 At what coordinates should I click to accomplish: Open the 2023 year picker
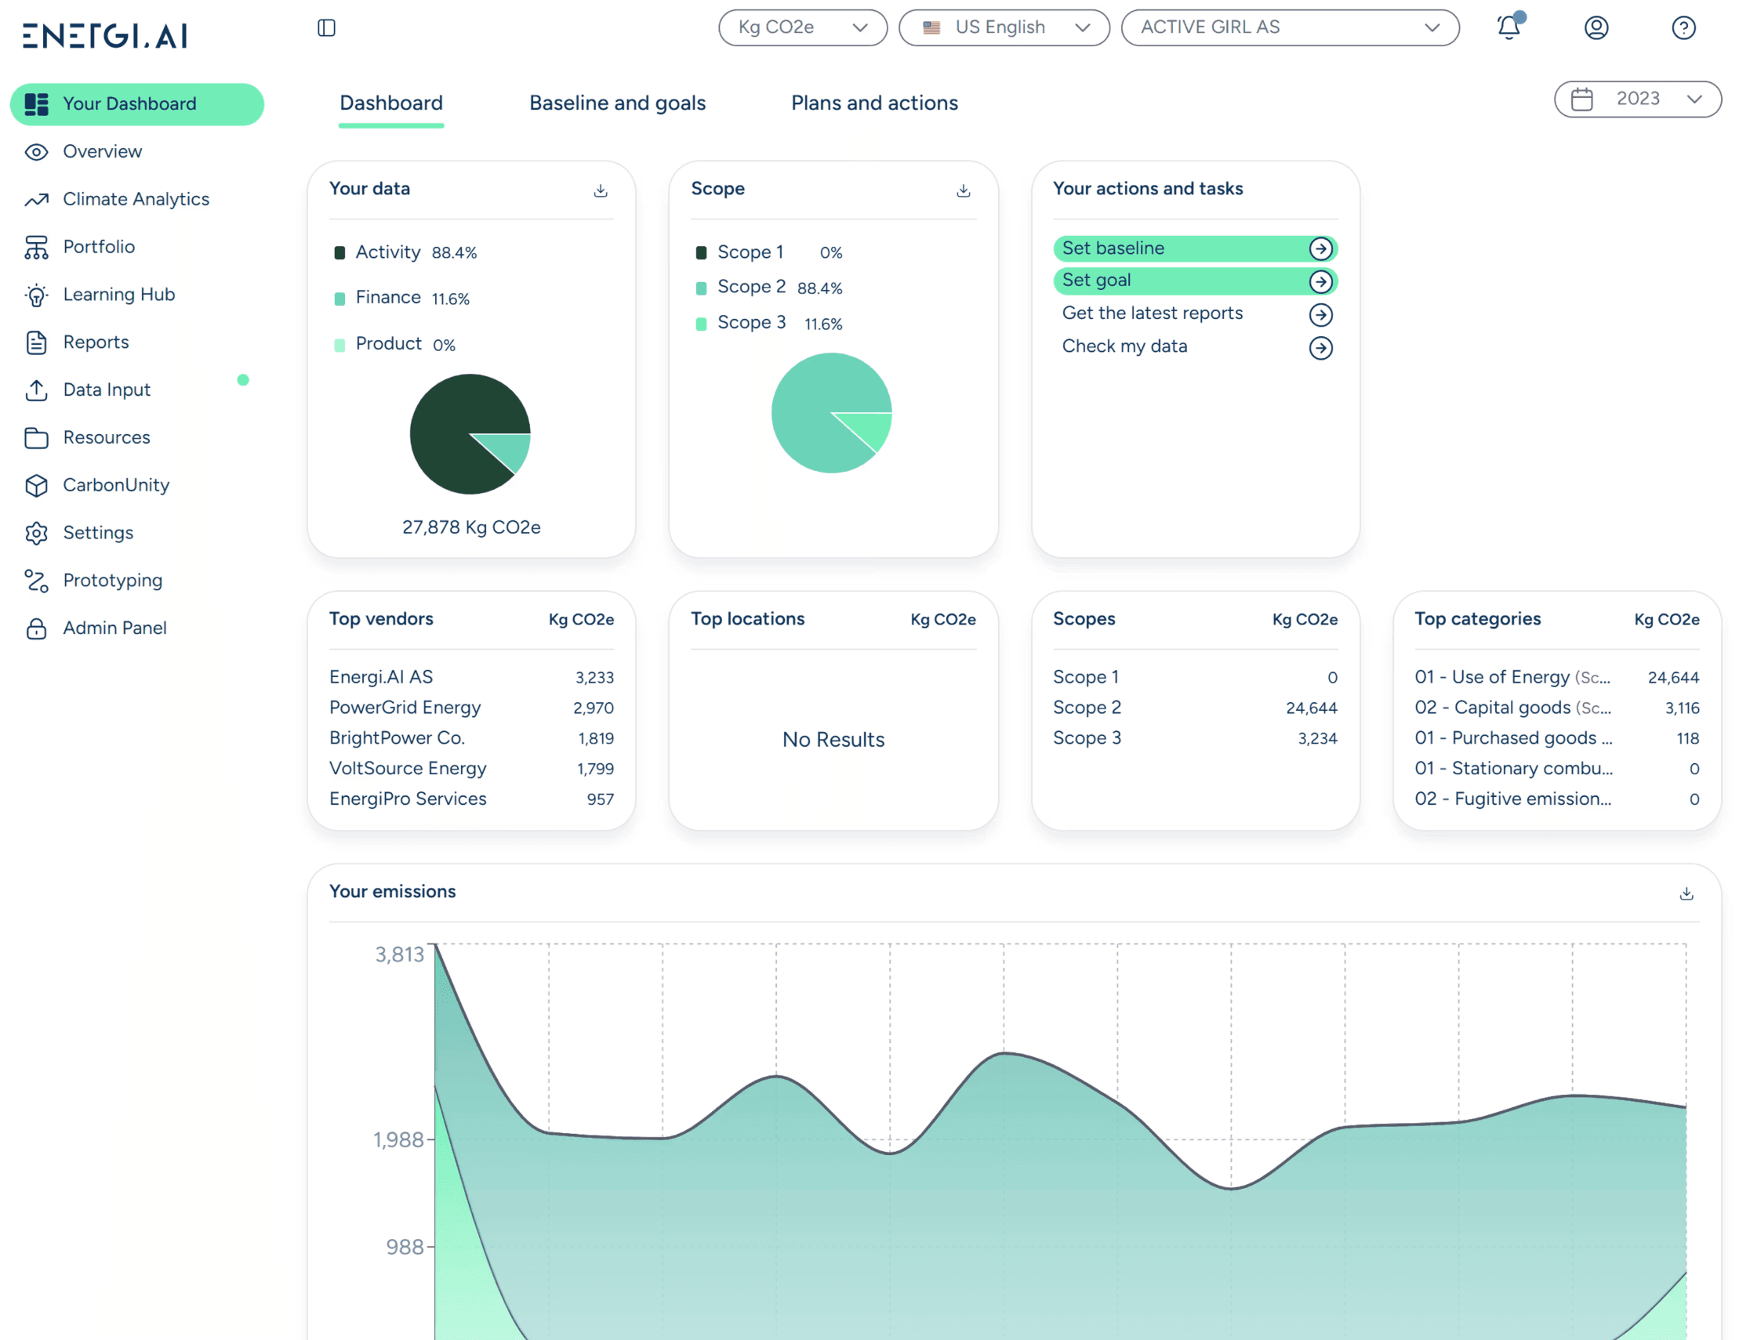1636,99
